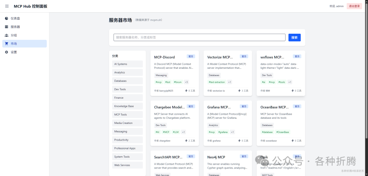Open the 设置 settings menu item
The image size is (368, 176).
(25, 52)
